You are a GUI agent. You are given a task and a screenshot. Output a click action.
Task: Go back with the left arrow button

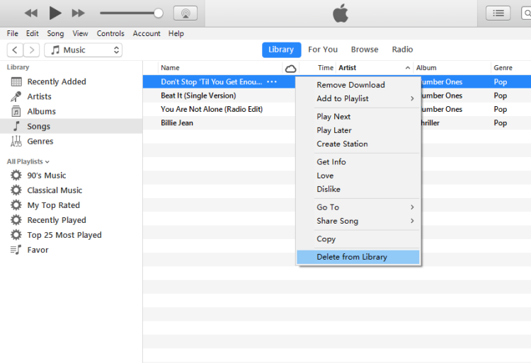pos(15,50)
